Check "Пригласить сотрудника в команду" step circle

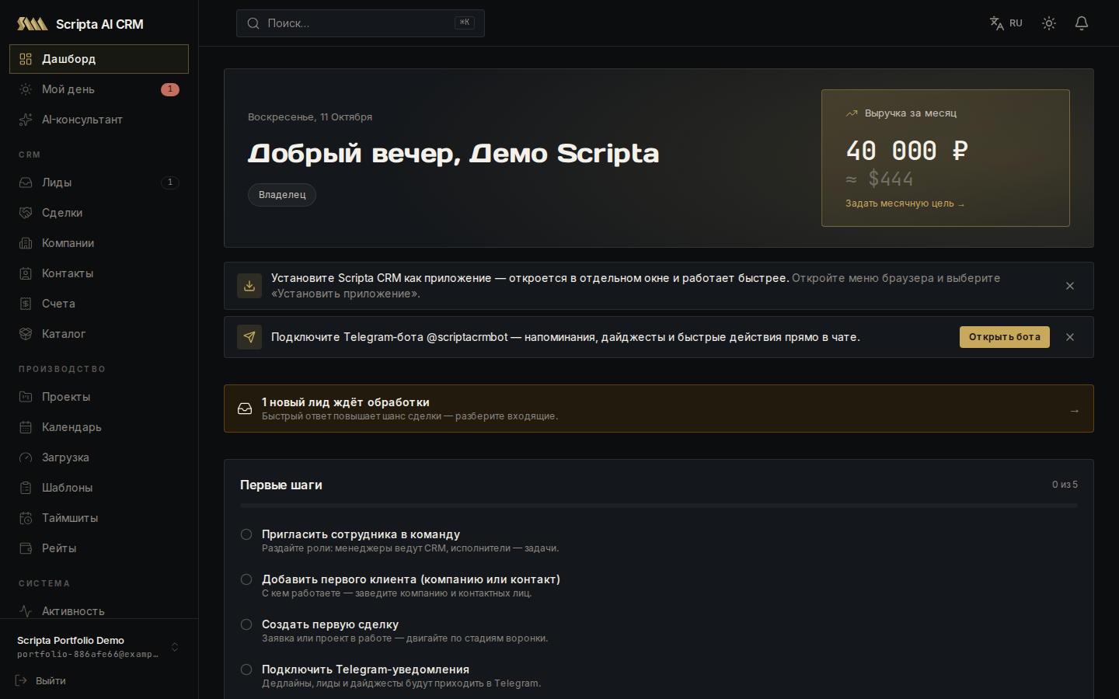tap(246, 534)
